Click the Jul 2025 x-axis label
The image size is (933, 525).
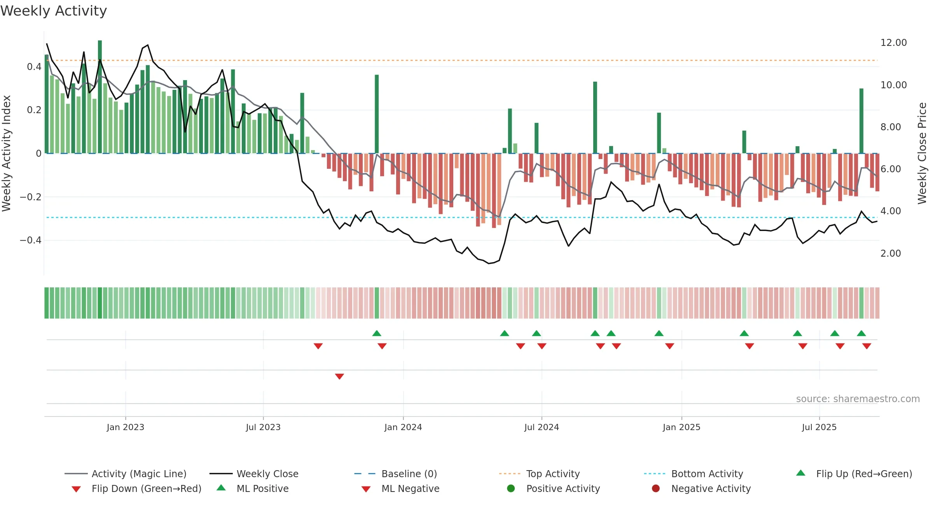tap(819, 427)
